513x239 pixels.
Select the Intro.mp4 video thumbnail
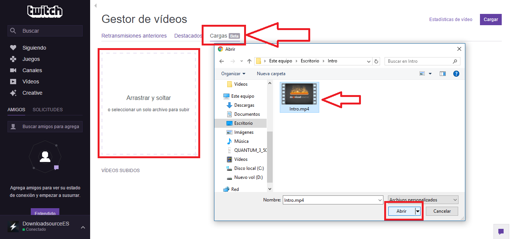tap(299, 97)
